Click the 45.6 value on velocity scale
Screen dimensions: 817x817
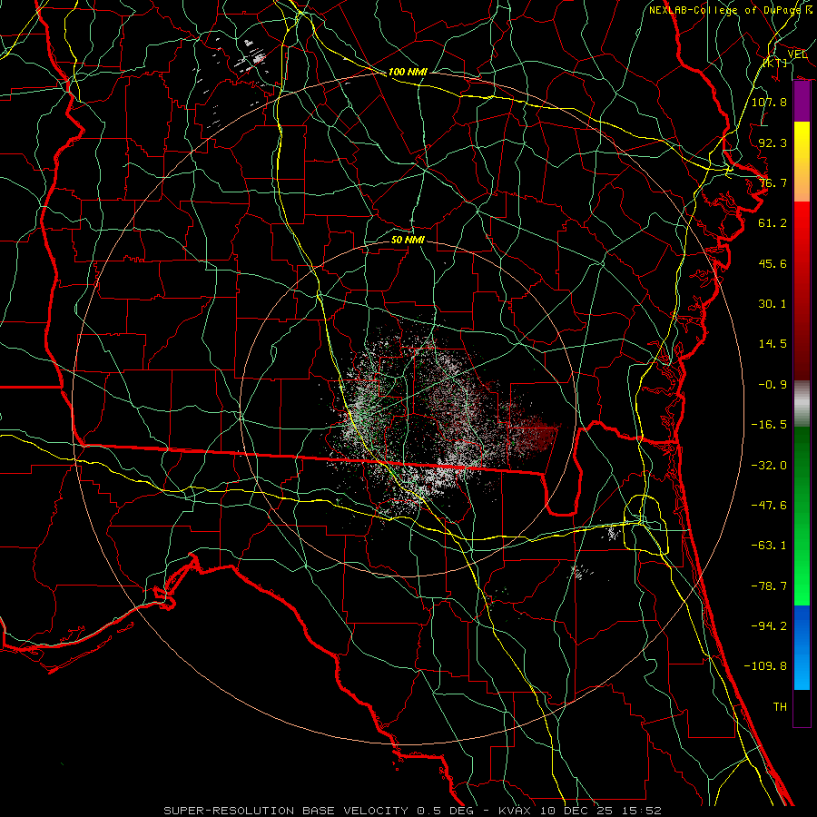tap(773, 263)
